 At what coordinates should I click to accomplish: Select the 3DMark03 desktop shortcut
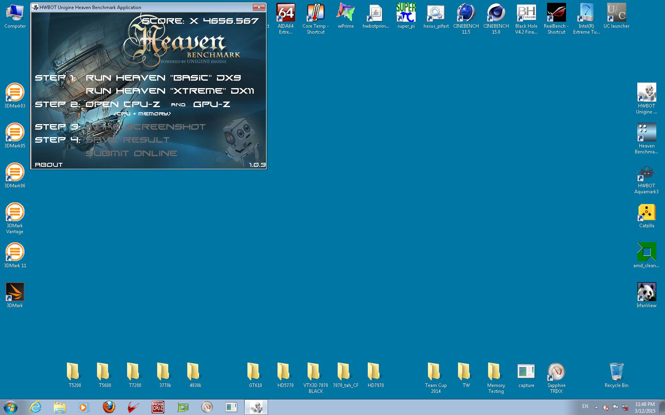[x=15, y=95]
